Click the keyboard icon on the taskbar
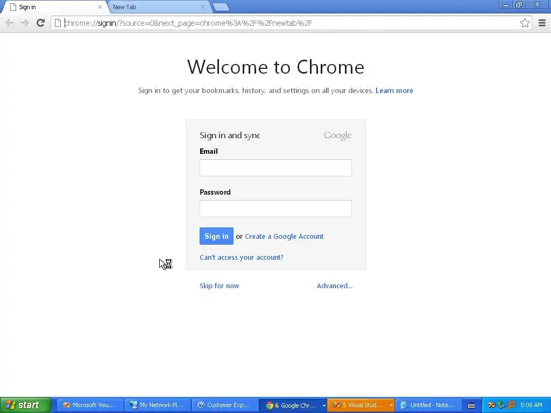 click(x=471, y=405)
